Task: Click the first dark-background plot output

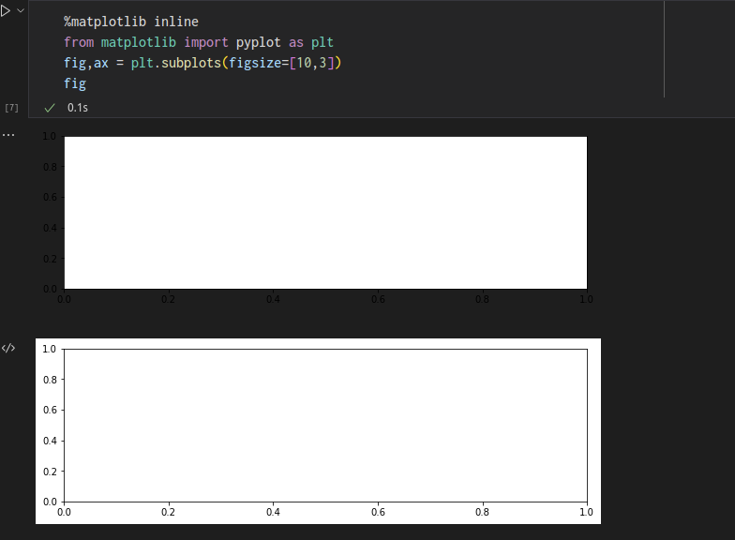Action: [x=318, y=218]
